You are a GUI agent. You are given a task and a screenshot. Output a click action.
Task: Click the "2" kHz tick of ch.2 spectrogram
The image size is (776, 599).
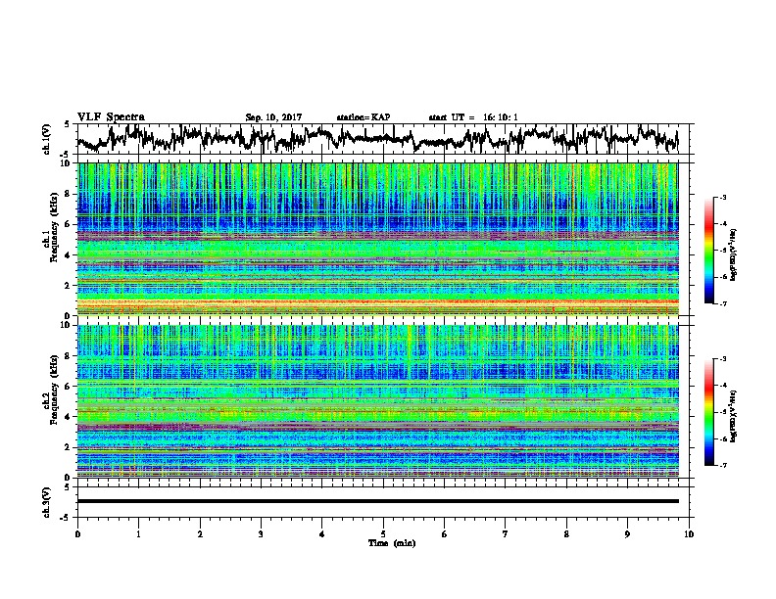click(x=69, y=446)
